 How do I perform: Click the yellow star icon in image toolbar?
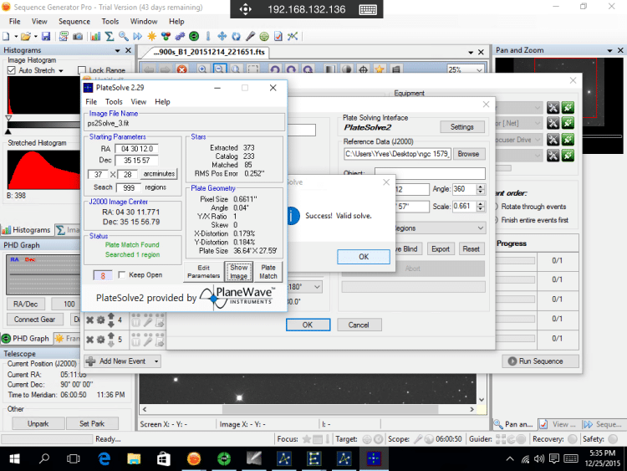pos(379,69)
